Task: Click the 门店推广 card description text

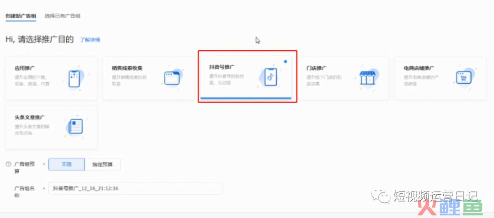Action: pos(324,80)
